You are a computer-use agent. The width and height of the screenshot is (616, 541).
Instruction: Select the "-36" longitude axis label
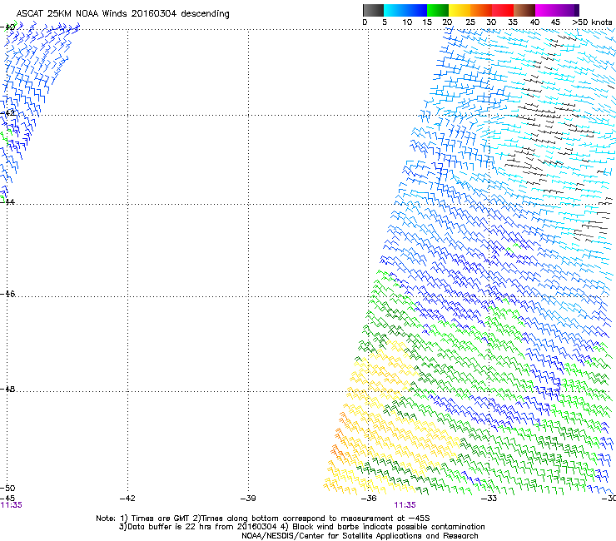369,499
